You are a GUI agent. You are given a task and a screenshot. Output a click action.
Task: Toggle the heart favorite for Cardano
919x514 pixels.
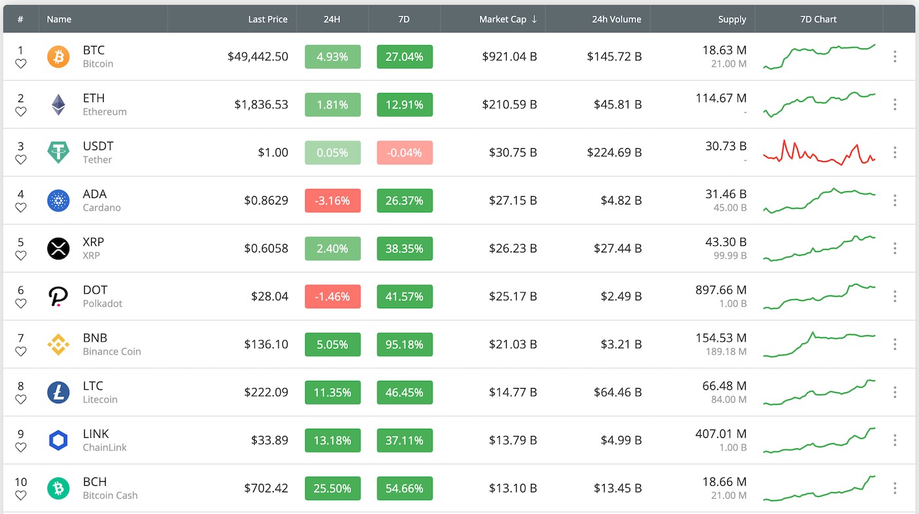(21, 208)
